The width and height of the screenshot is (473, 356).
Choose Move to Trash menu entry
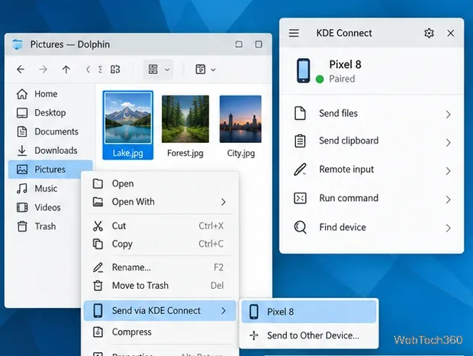(x=160, y=286)
